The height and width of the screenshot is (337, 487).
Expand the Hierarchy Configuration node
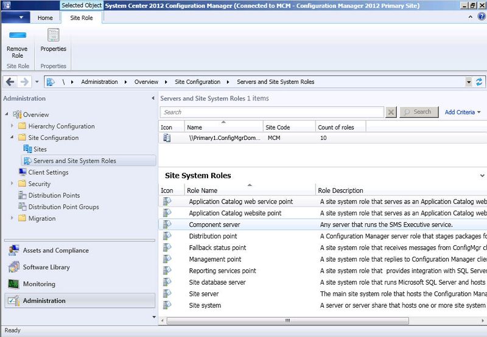point(12,126)
